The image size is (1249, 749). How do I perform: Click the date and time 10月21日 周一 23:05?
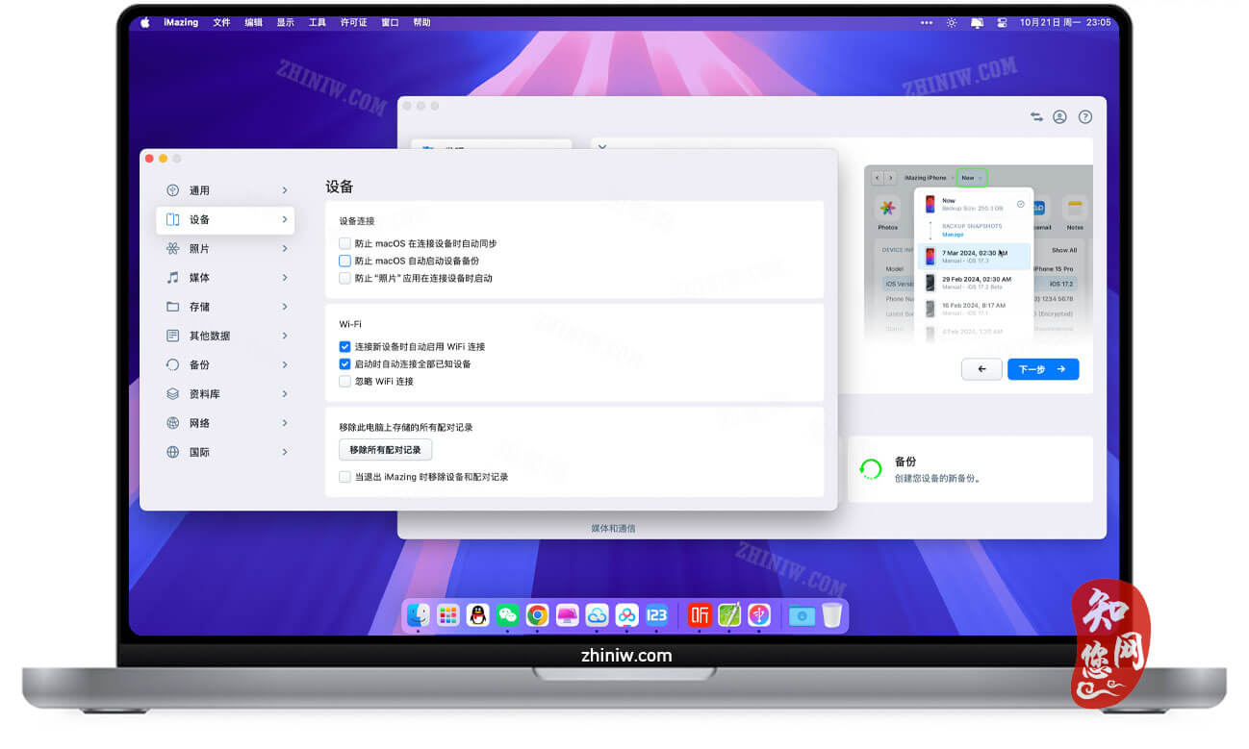(1066, 22)
